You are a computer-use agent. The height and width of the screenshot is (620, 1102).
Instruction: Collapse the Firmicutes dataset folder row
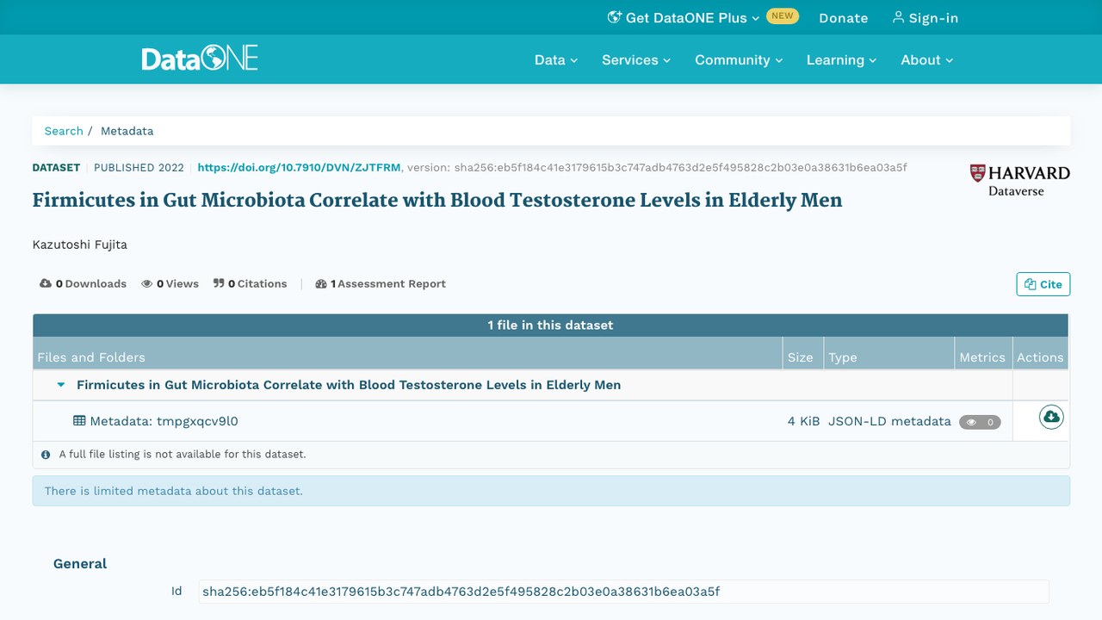pos(61,385)
